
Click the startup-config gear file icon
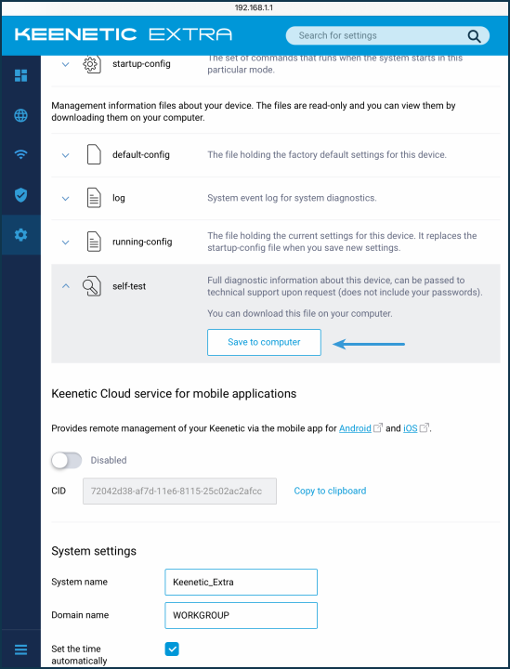point(91,64)
